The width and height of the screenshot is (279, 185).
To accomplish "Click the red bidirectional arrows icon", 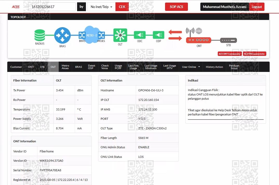I will 175,35.
